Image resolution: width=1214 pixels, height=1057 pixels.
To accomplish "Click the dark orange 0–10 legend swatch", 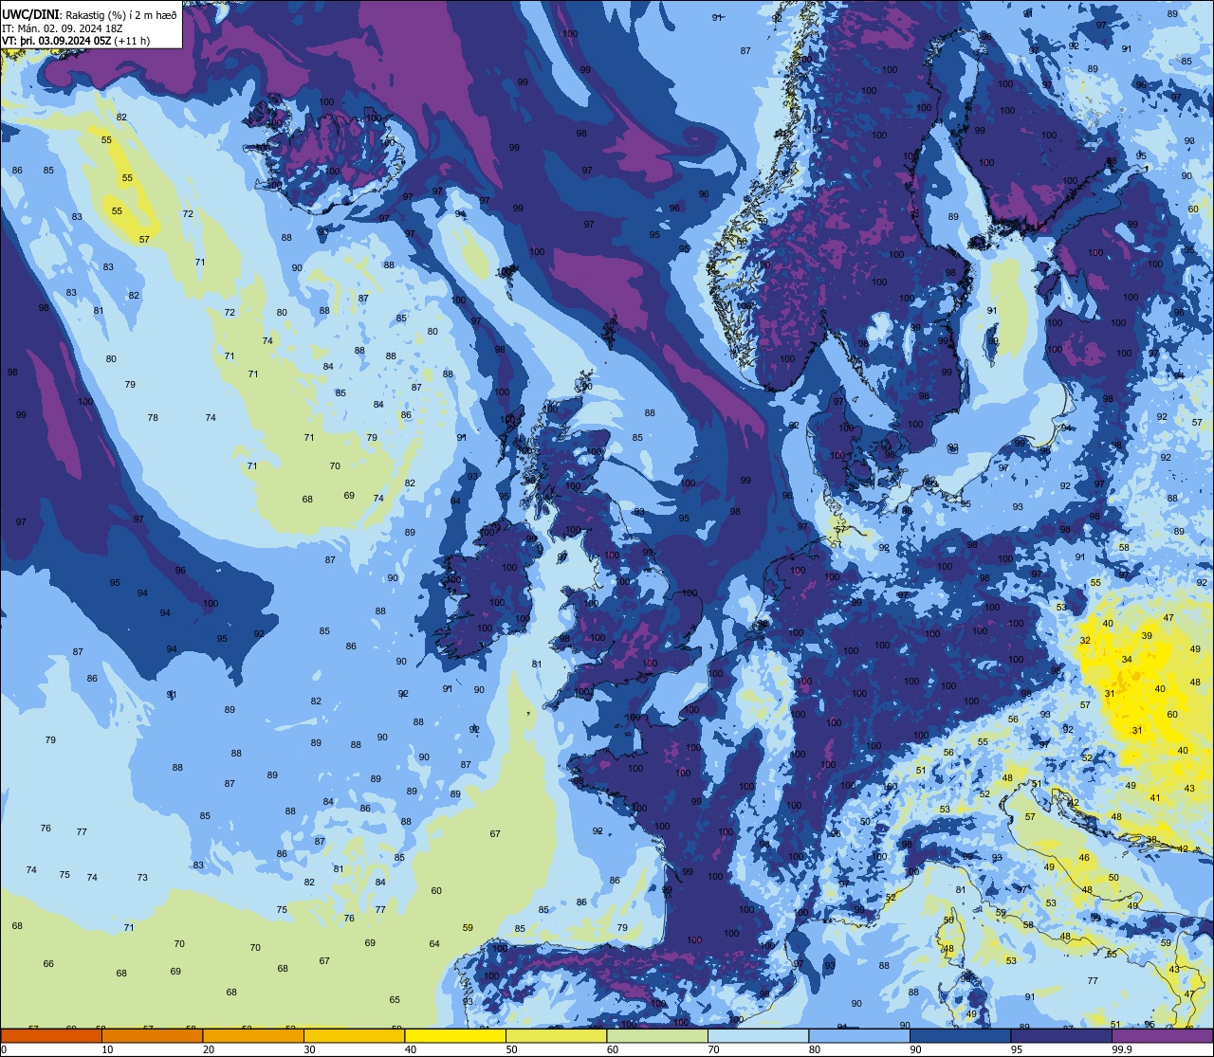I will coord(51,1035).
